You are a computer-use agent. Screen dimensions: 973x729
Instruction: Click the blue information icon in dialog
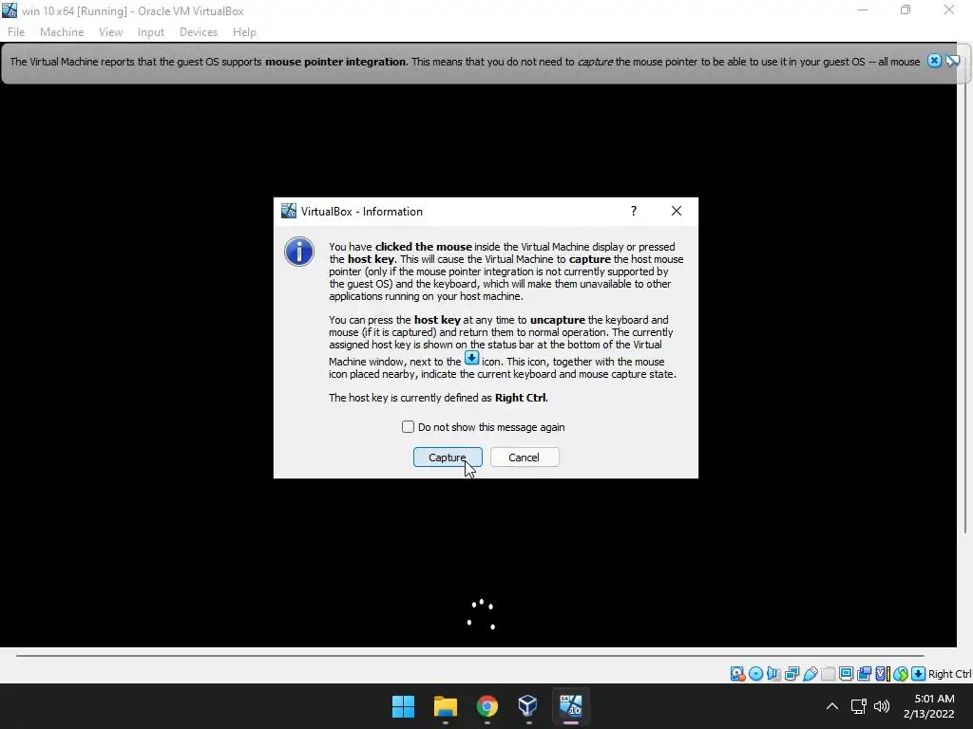point(299,252)
